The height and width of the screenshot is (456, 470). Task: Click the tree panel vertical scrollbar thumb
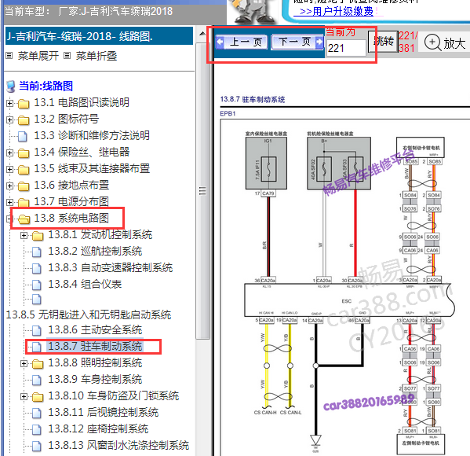[x=202, y=191]
